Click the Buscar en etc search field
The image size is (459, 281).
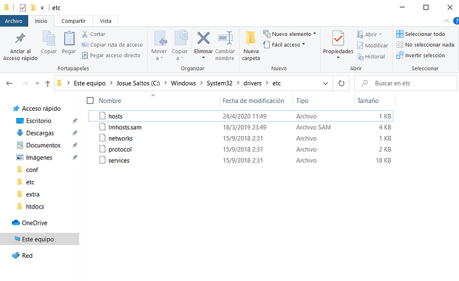pos(405,83)
